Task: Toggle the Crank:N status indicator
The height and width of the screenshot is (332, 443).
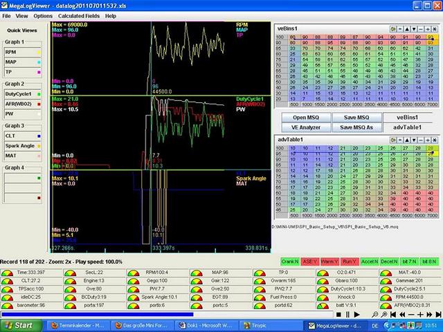Action: point(289,261)
